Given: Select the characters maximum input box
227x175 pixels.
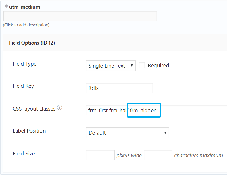Looking at the screenshot, I should tap(158, 155).
